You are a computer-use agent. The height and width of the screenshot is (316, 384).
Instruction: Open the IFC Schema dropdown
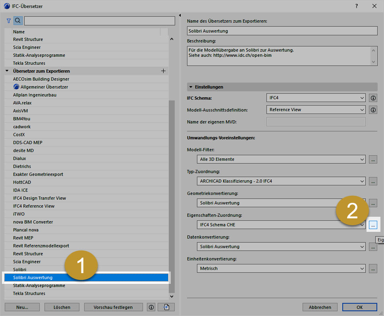pos(316,98)
